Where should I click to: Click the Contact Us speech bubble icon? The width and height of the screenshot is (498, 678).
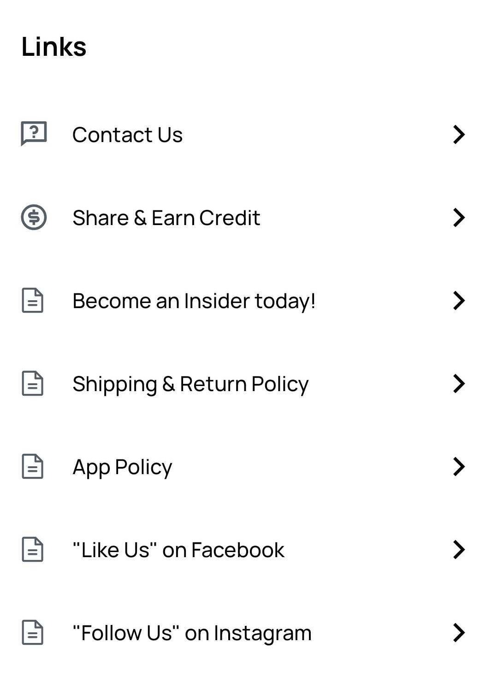pyautogui.click(x=34, y=134)
